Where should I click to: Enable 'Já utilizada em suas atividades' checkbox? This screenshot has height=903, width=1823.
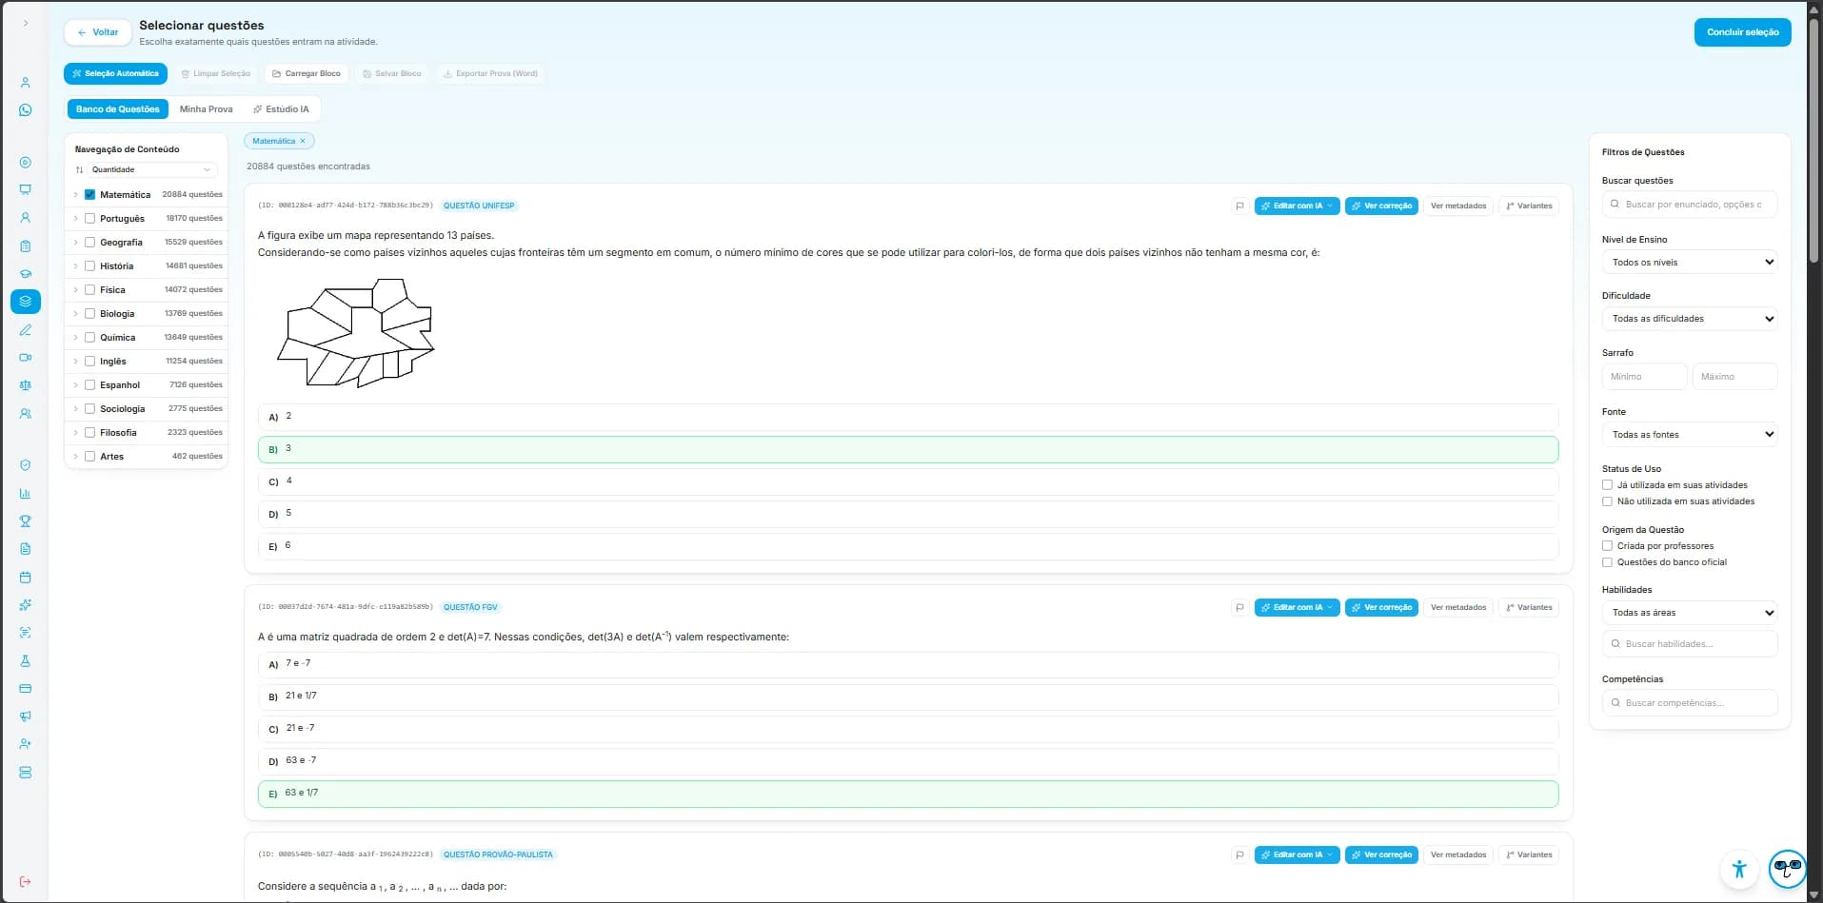1607,485
